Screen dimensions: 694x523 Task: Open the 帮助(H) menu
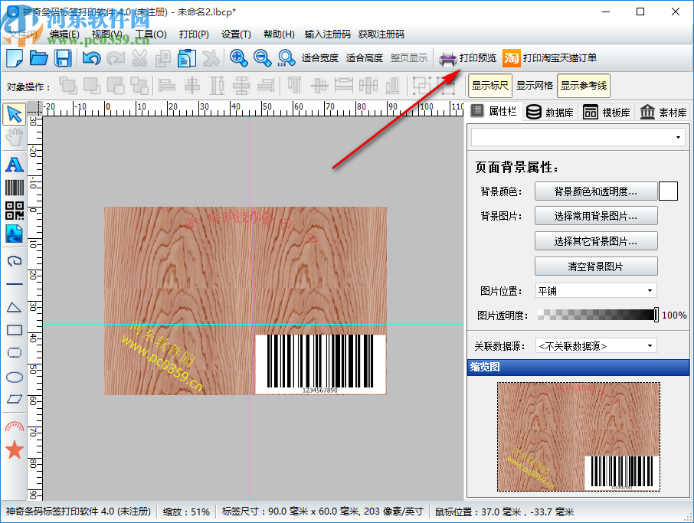click(279, 34)
